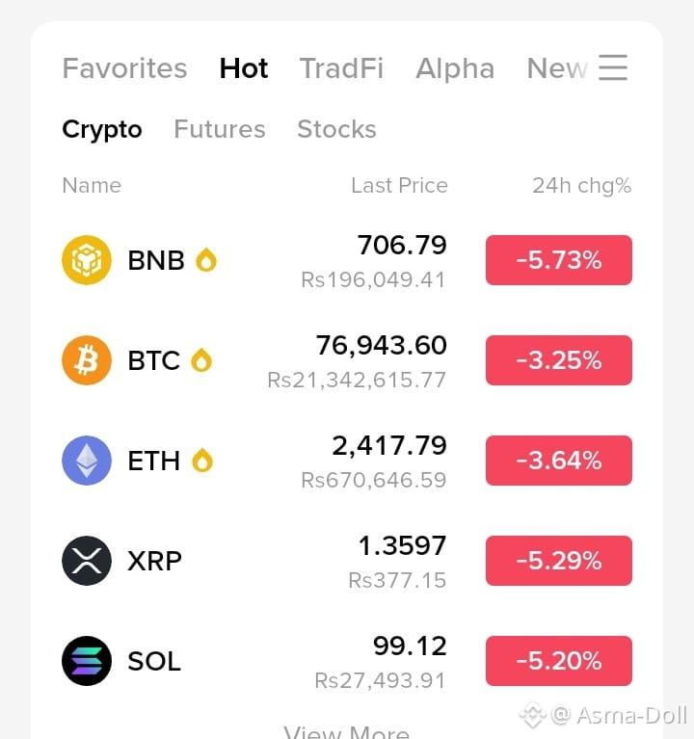
Task: Open the tab list hamburger menu
Action: click(x=613, y=67)
